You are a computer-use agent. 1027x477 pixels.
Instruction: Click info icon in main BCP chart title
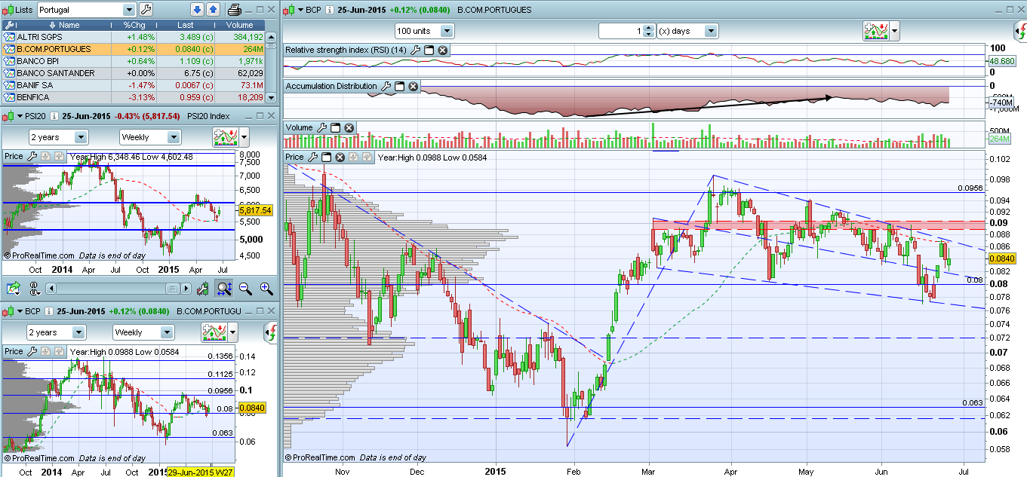[331, 10]
